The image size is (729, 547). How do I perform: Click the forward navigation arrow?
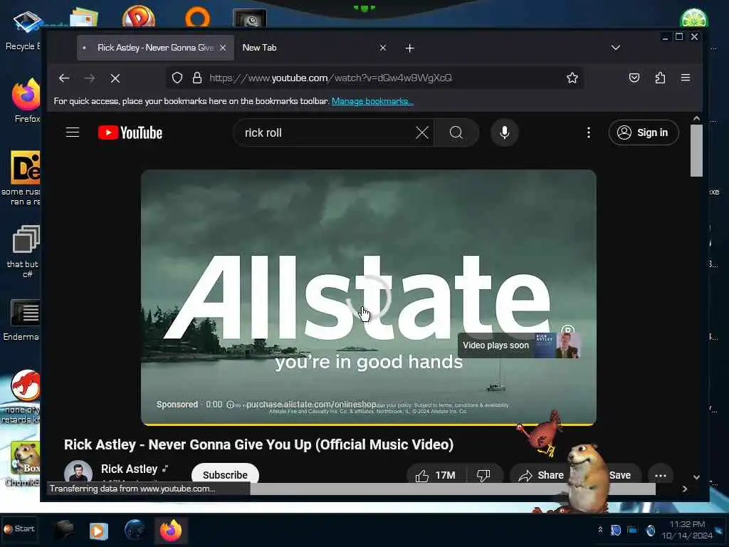point(90,78)
